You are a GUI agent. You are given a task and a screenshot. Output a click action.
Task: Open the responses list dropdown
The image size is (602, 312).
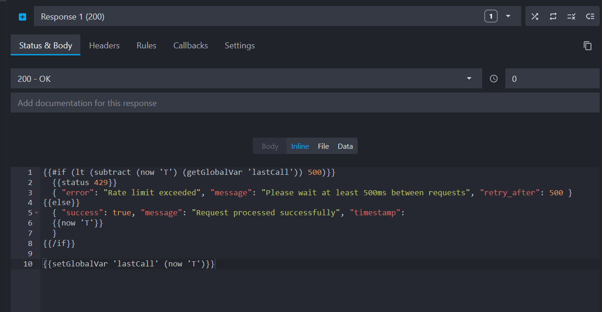tap(509, 16)
